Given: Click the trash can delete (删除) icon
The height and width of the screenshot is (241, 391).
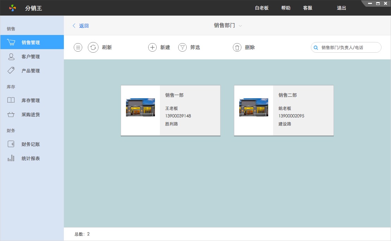Looking at the screenshot, I should (x=237, y=47).
